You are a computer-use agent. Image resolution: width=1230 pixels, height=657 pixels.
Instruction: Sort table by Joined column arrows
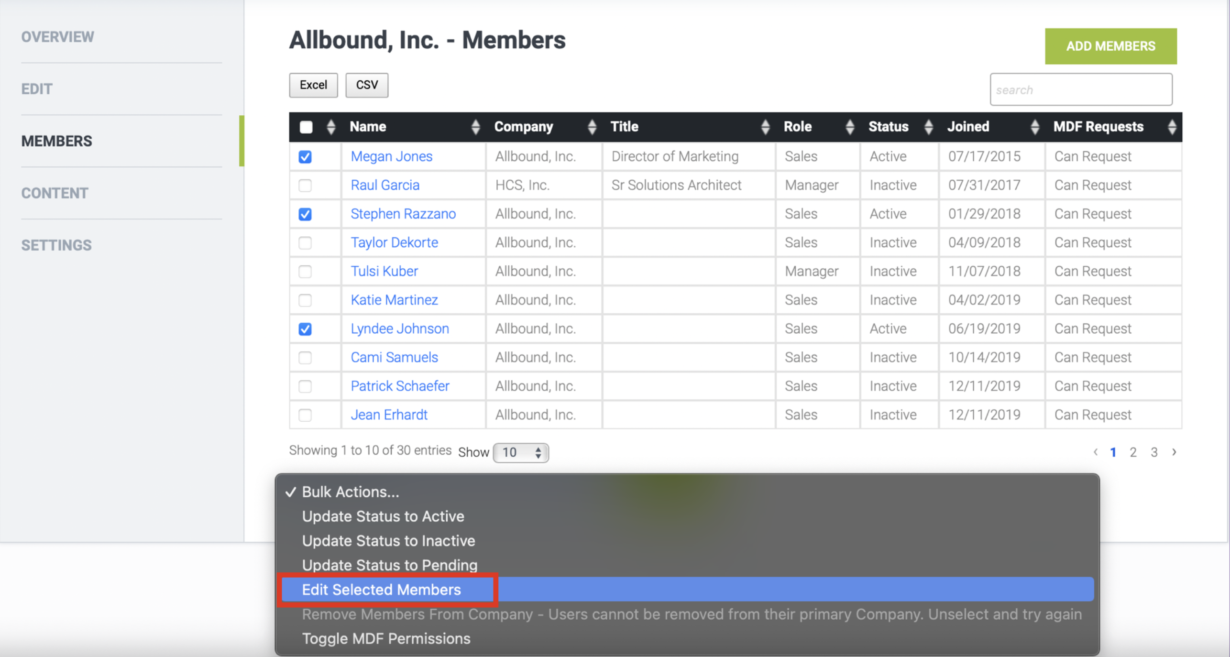coord(1034,127)
